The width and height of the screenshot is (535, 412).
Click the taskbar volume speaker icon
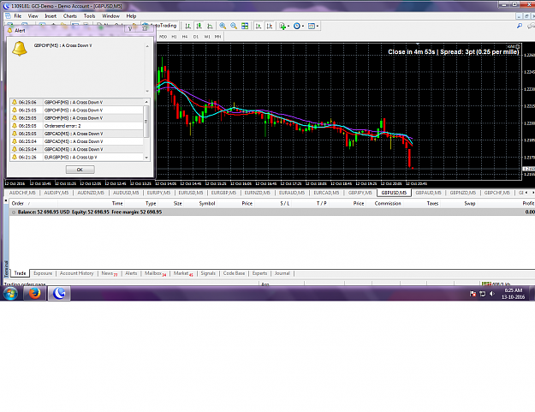[x=491, y=294]
